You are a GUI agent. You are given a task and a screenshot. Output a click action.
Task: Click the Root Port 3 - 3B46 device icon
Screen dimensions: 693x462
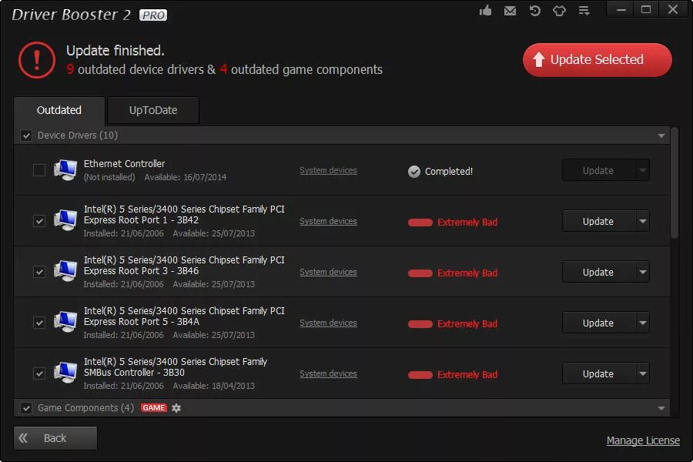coord(65,271)
